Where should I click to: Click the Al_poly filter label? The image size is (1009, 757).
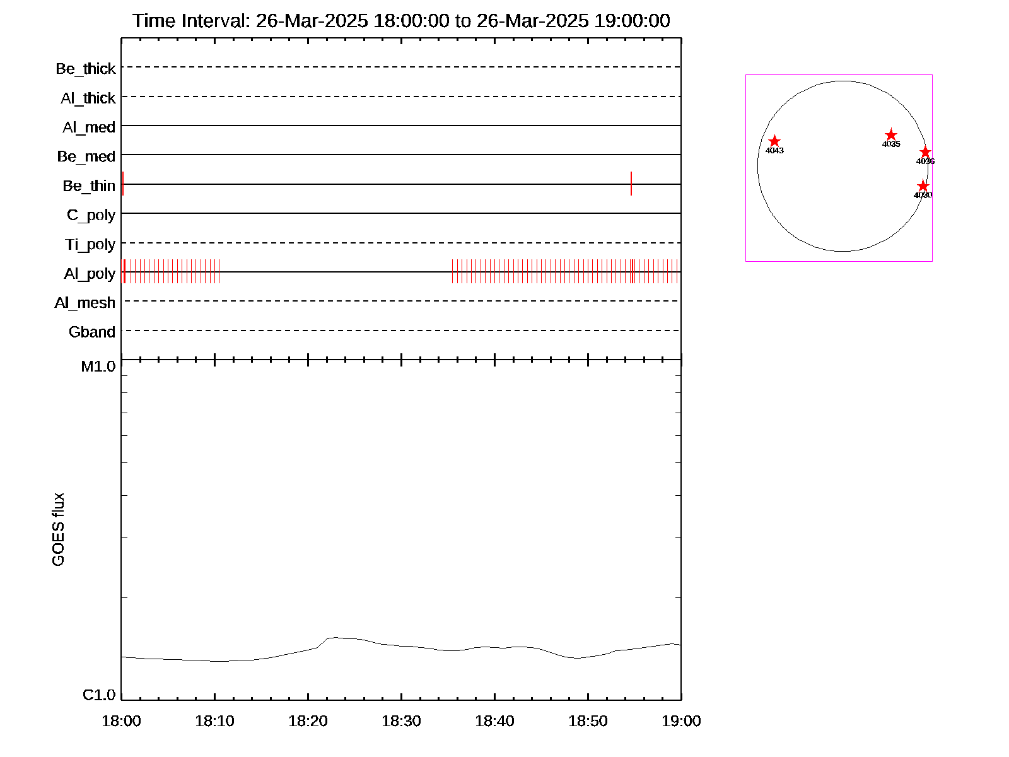[90, 274]
